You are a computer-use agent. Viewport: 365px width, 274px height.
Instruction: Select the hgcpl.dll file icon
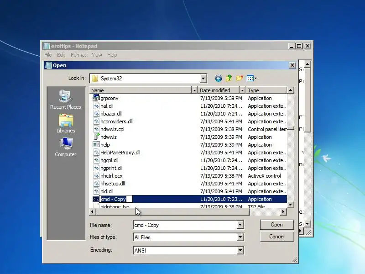(96, 160)
